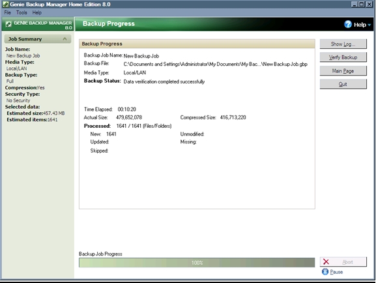Click the No Security value

[x=18, y=100]
